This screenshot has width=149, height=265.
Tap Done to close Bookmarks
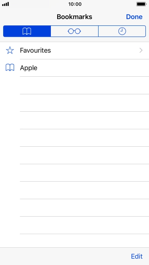(x=134, y=17)
